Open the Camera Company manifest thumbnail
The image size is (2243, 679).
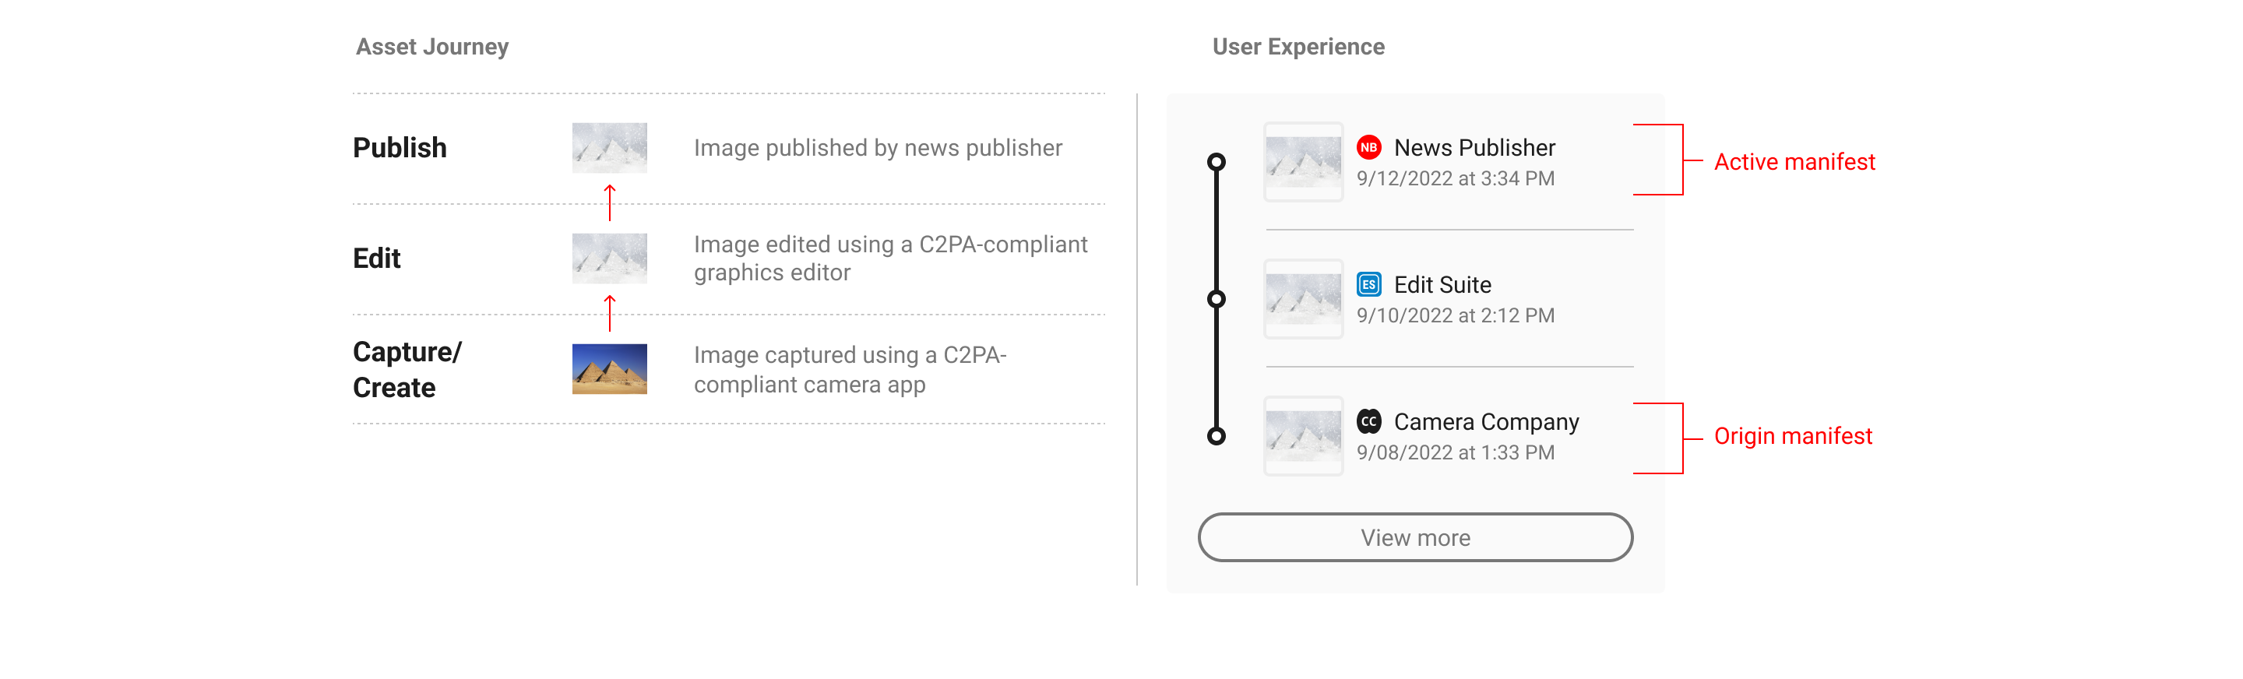(x=1304, y=436)
